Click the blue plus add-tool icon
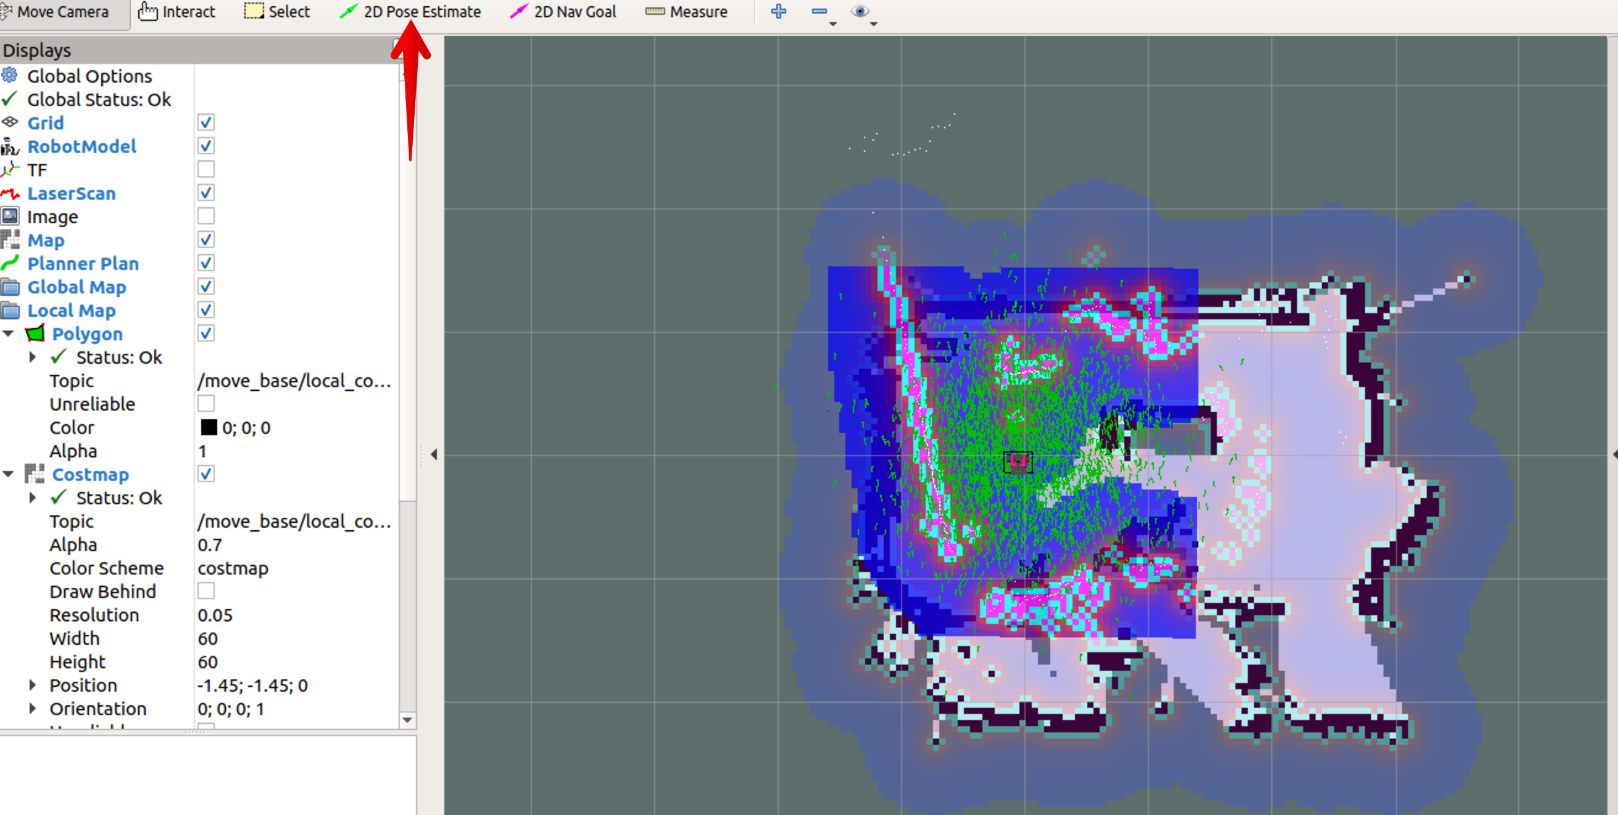 (x=778, y=11)
